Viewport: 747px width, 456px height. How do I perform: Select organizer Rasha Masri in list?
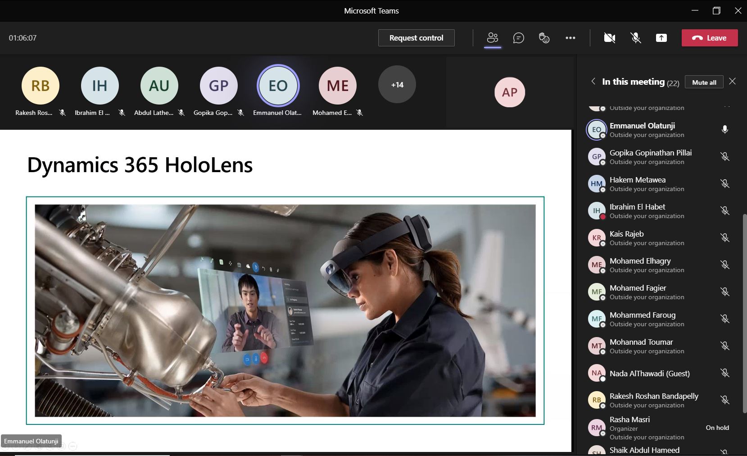[659, 428]
